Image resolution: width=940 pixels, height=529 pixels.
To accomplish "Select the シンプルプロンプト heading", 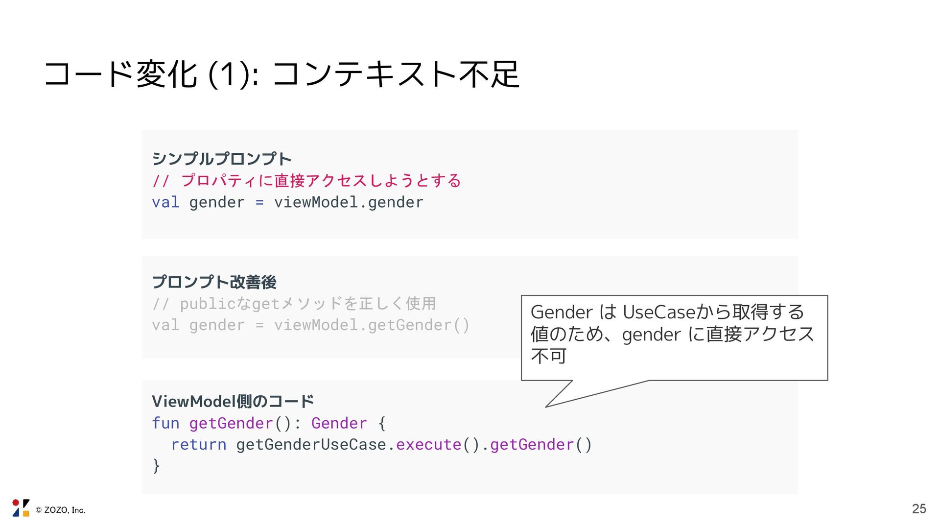I will point(221,159).
